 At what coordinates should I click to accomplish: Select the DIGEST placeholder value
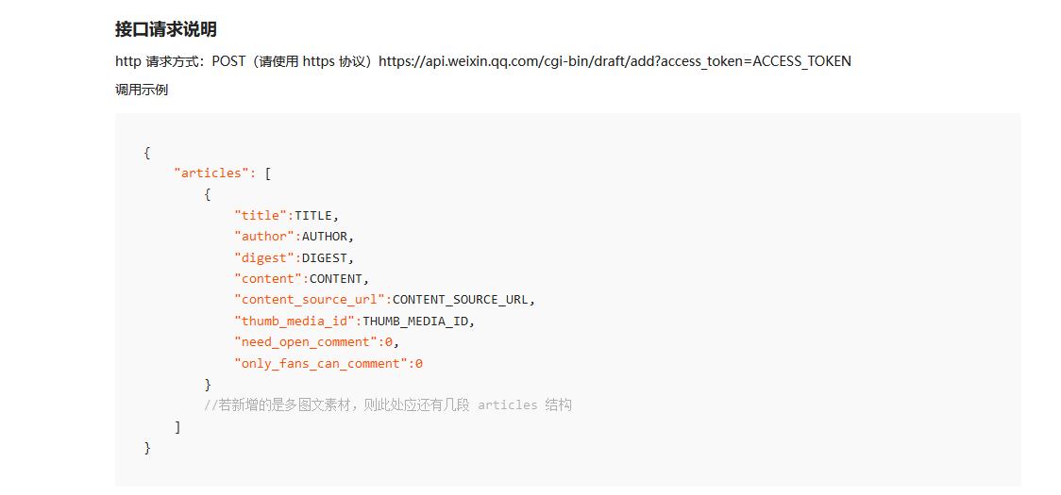click(325, 257)
